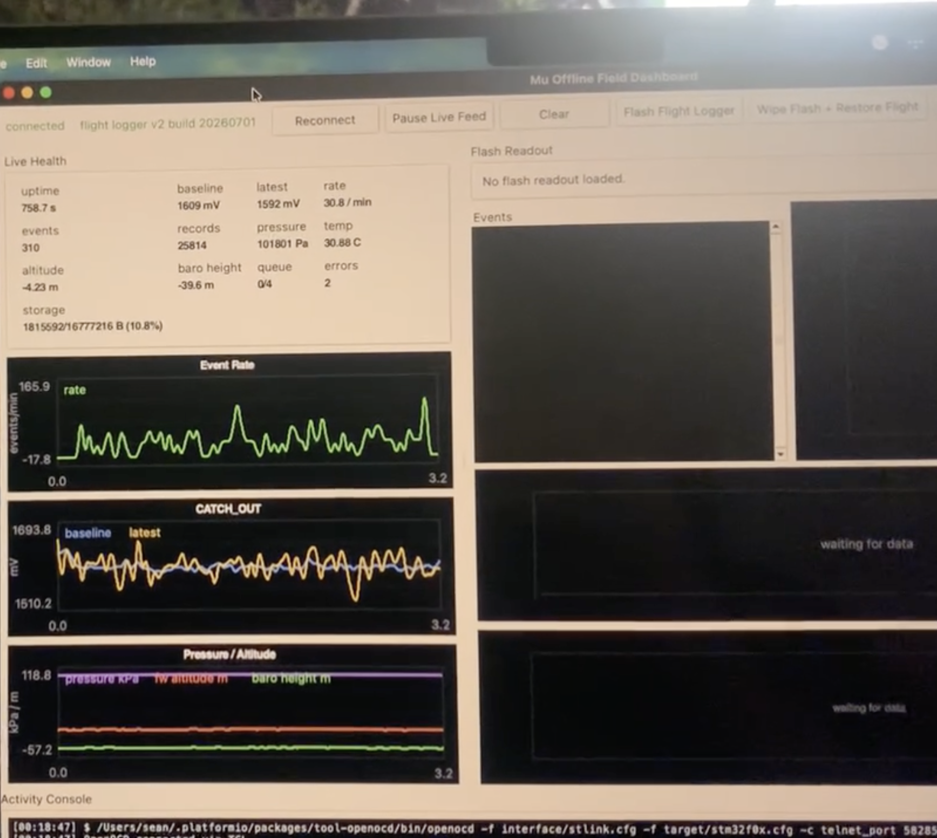Click inside the Events list area
Screen dimensions: 937x838
(622, 341)
